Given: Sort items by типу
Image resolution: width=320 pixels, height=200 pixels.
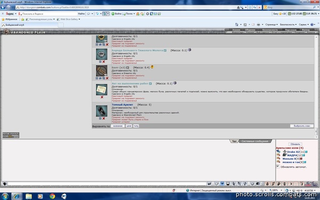Looking at the screenshot, I should tap(136, 126).
